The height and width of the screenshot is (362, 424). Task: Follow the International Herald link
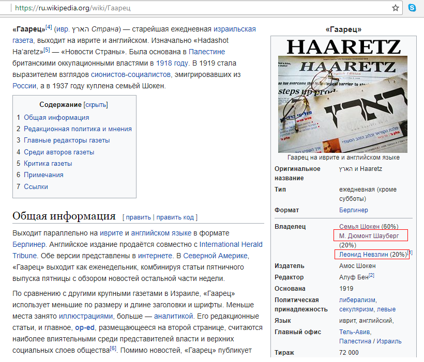click(231, 244)
